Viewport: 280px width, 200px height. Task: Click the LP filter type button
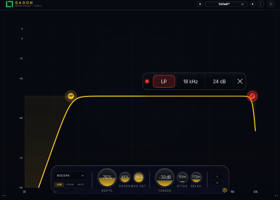click(x=164, y=82)
